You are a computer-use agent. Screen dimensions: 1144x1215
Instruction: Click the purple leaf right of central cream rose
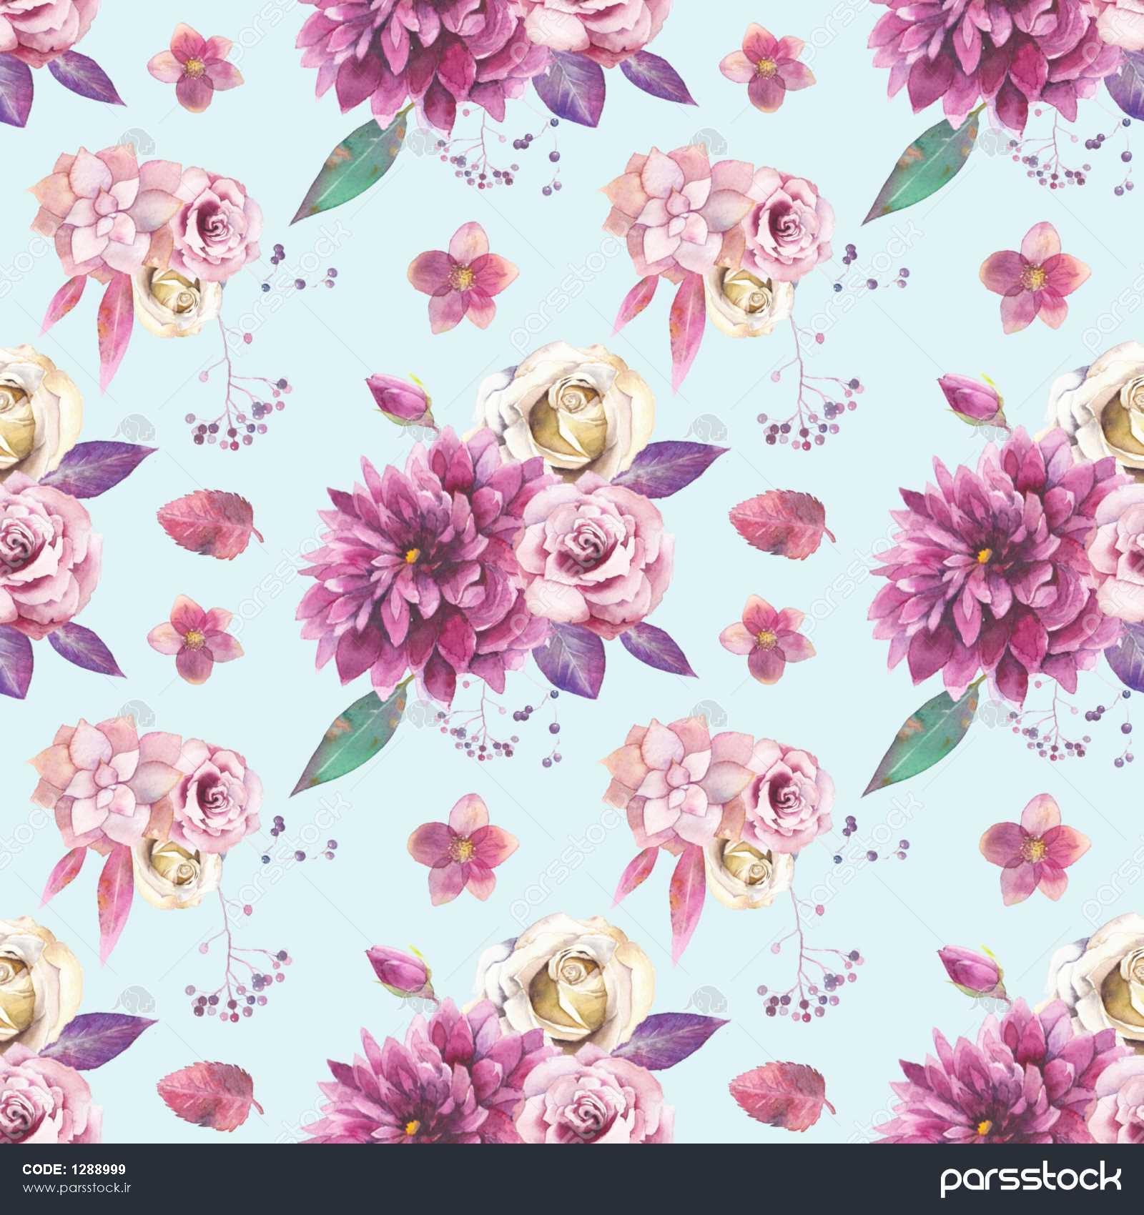click(x=669, y=465)
